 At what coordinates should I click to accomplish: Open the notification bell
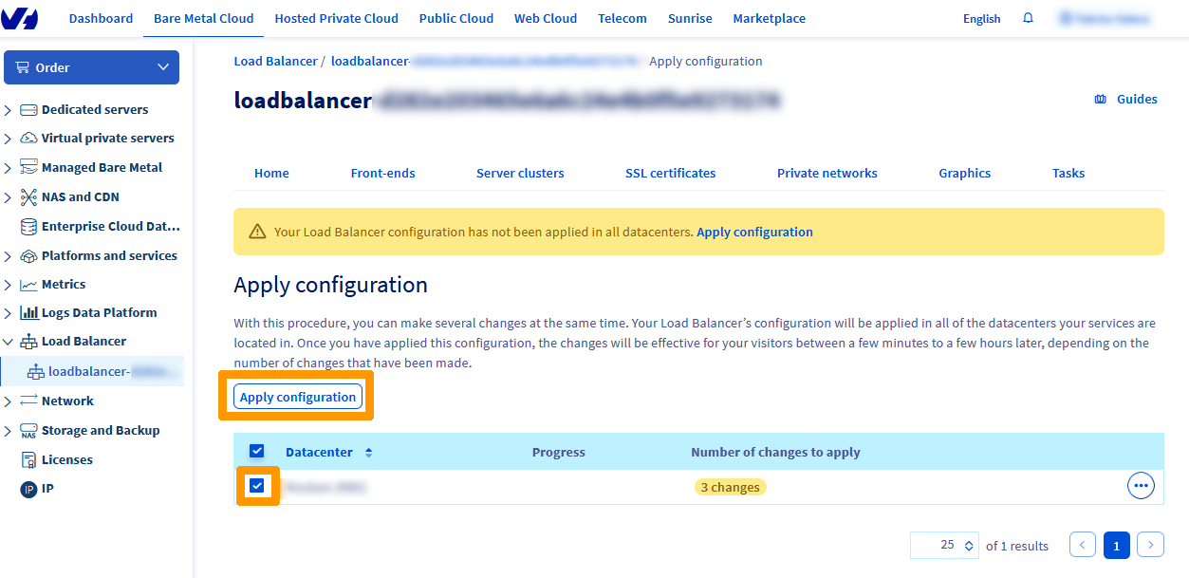(x=1028, y=18)
